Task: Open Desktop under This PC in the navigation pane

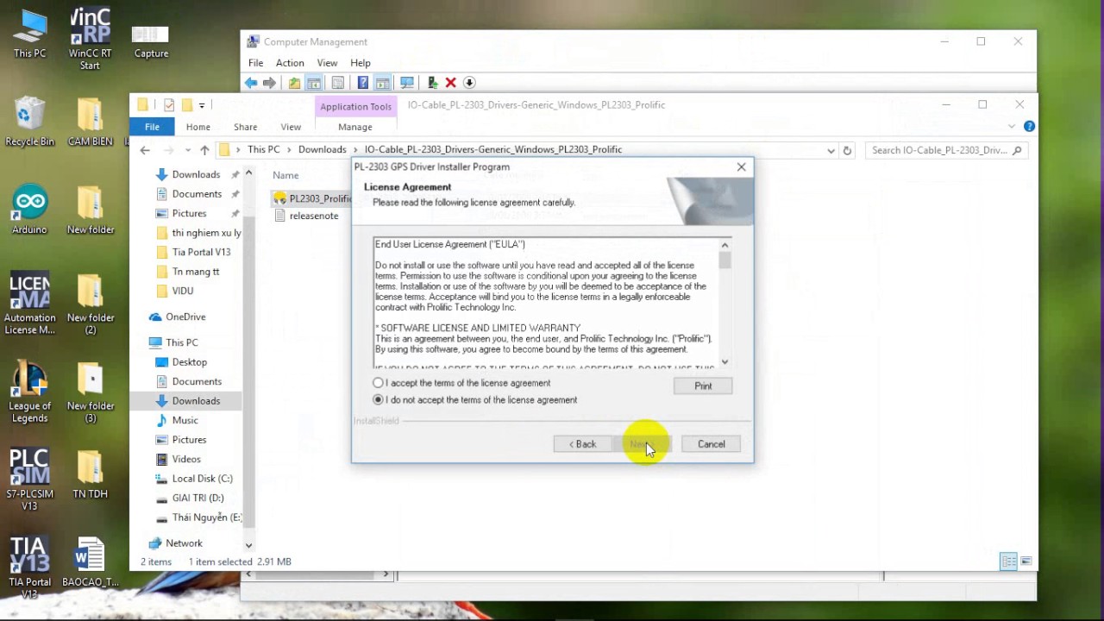Action: (x=189, y=362)
